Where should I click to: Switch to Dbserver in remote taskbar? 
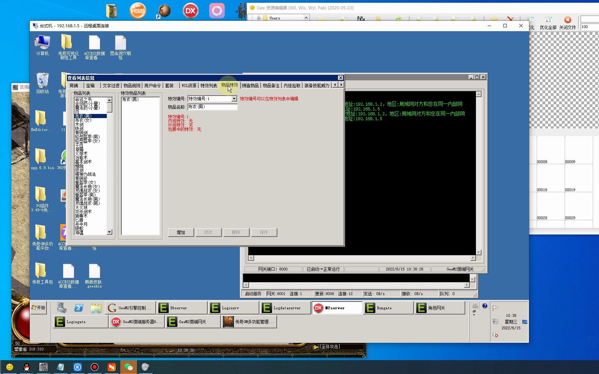coord(182,308)
